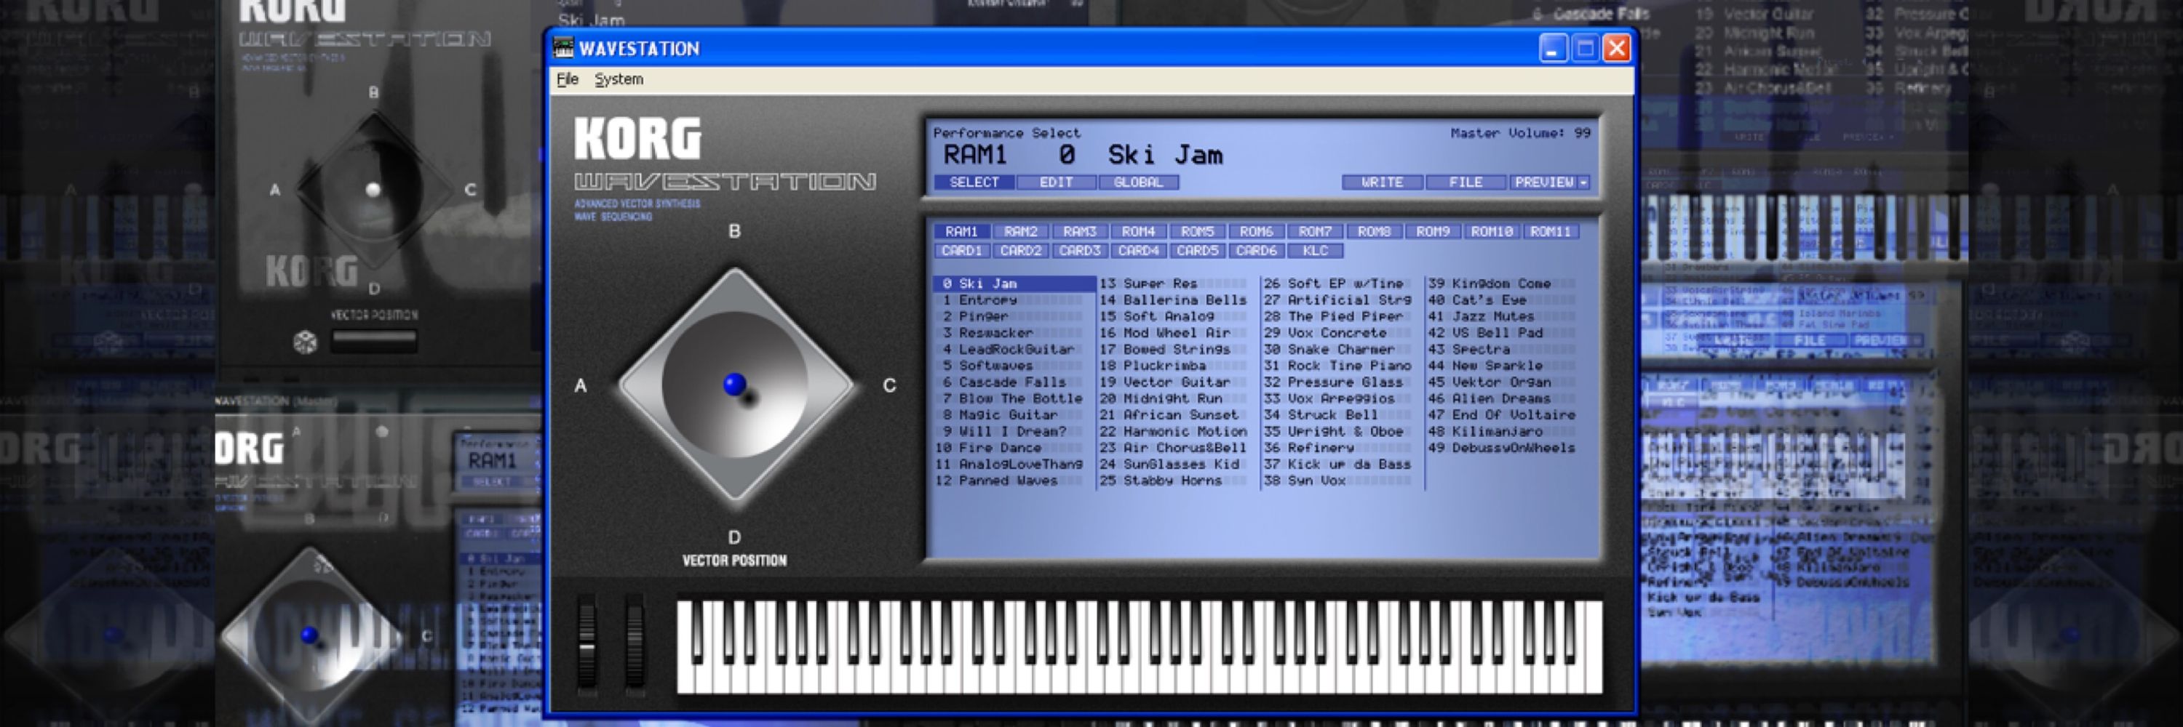Close the WAVESTATION window
The width and height of the screenshot is (2183, 727).
pyautogui.click(x=1617, y=48)
